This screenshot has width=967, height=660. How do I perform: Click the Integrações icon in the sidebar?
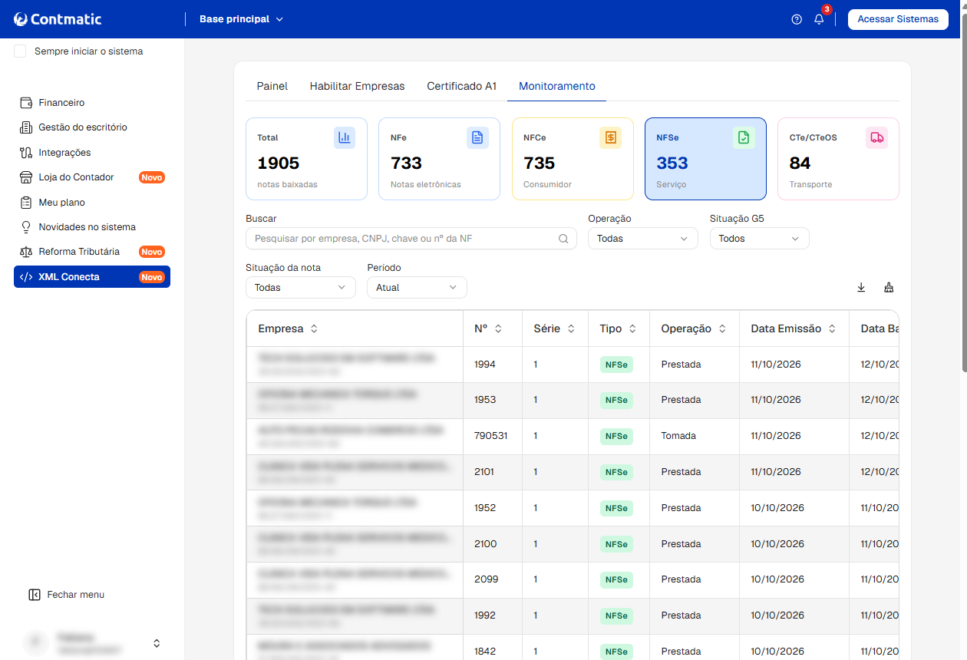(26, 153)
